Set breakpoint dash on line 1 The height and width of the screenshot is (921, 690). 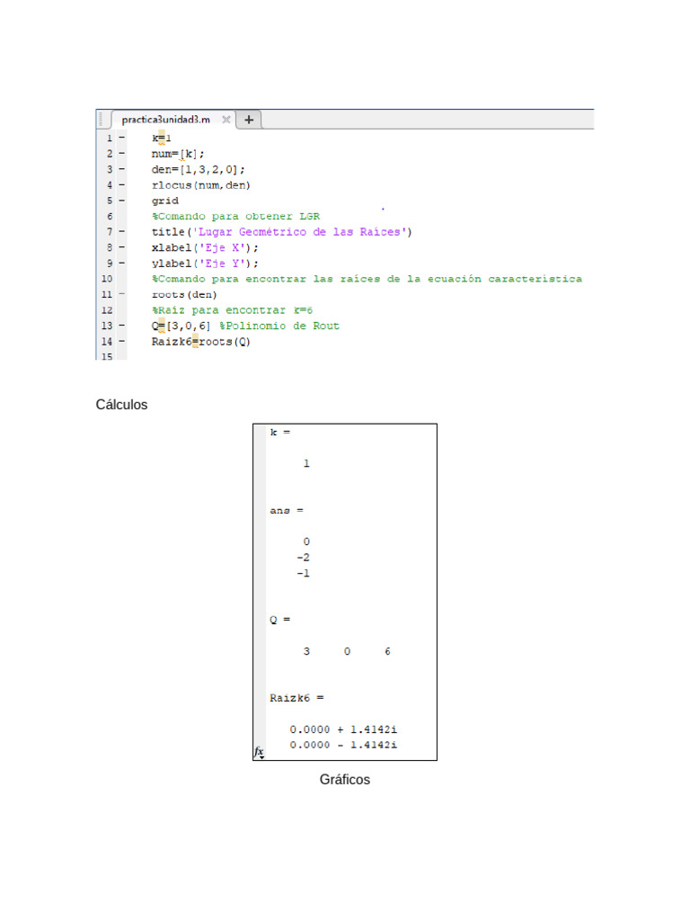click(x=122, y=138)
